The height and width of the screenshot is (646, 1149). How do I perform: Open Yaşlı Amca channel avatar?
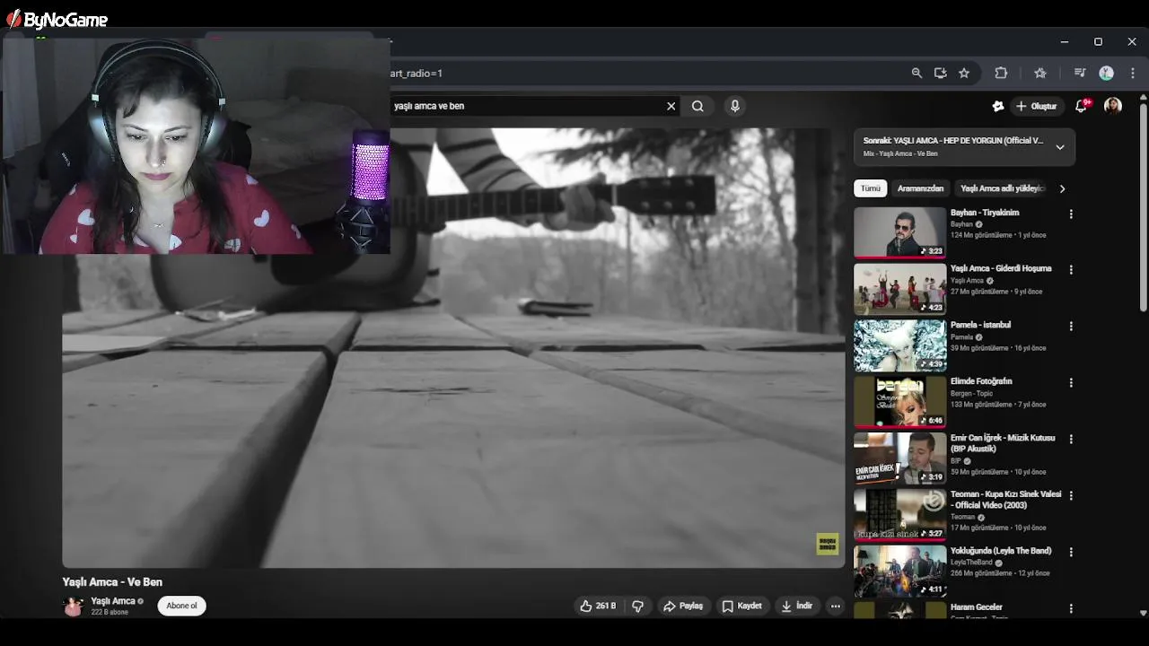pyautogui.click(x=73, y=607)
